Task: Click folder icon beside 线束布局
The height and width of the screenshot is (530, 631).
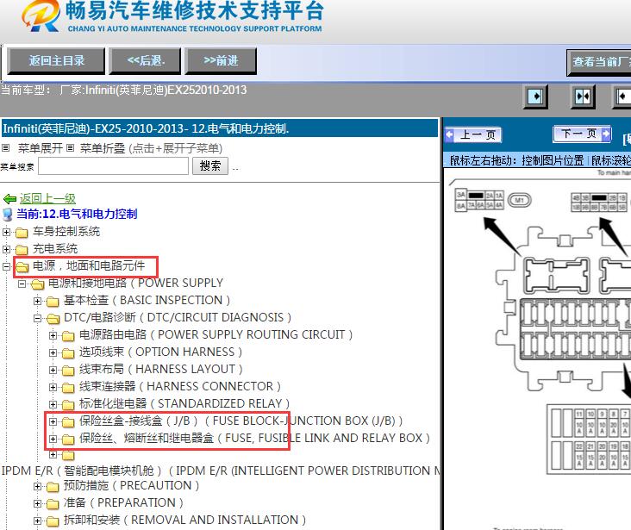Action: point(68,371)
